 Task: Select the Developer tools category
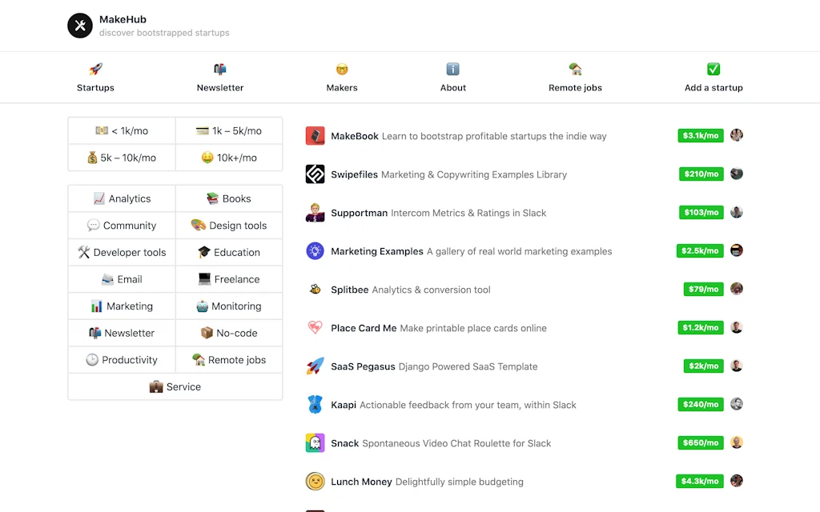[x=122, y=252]
